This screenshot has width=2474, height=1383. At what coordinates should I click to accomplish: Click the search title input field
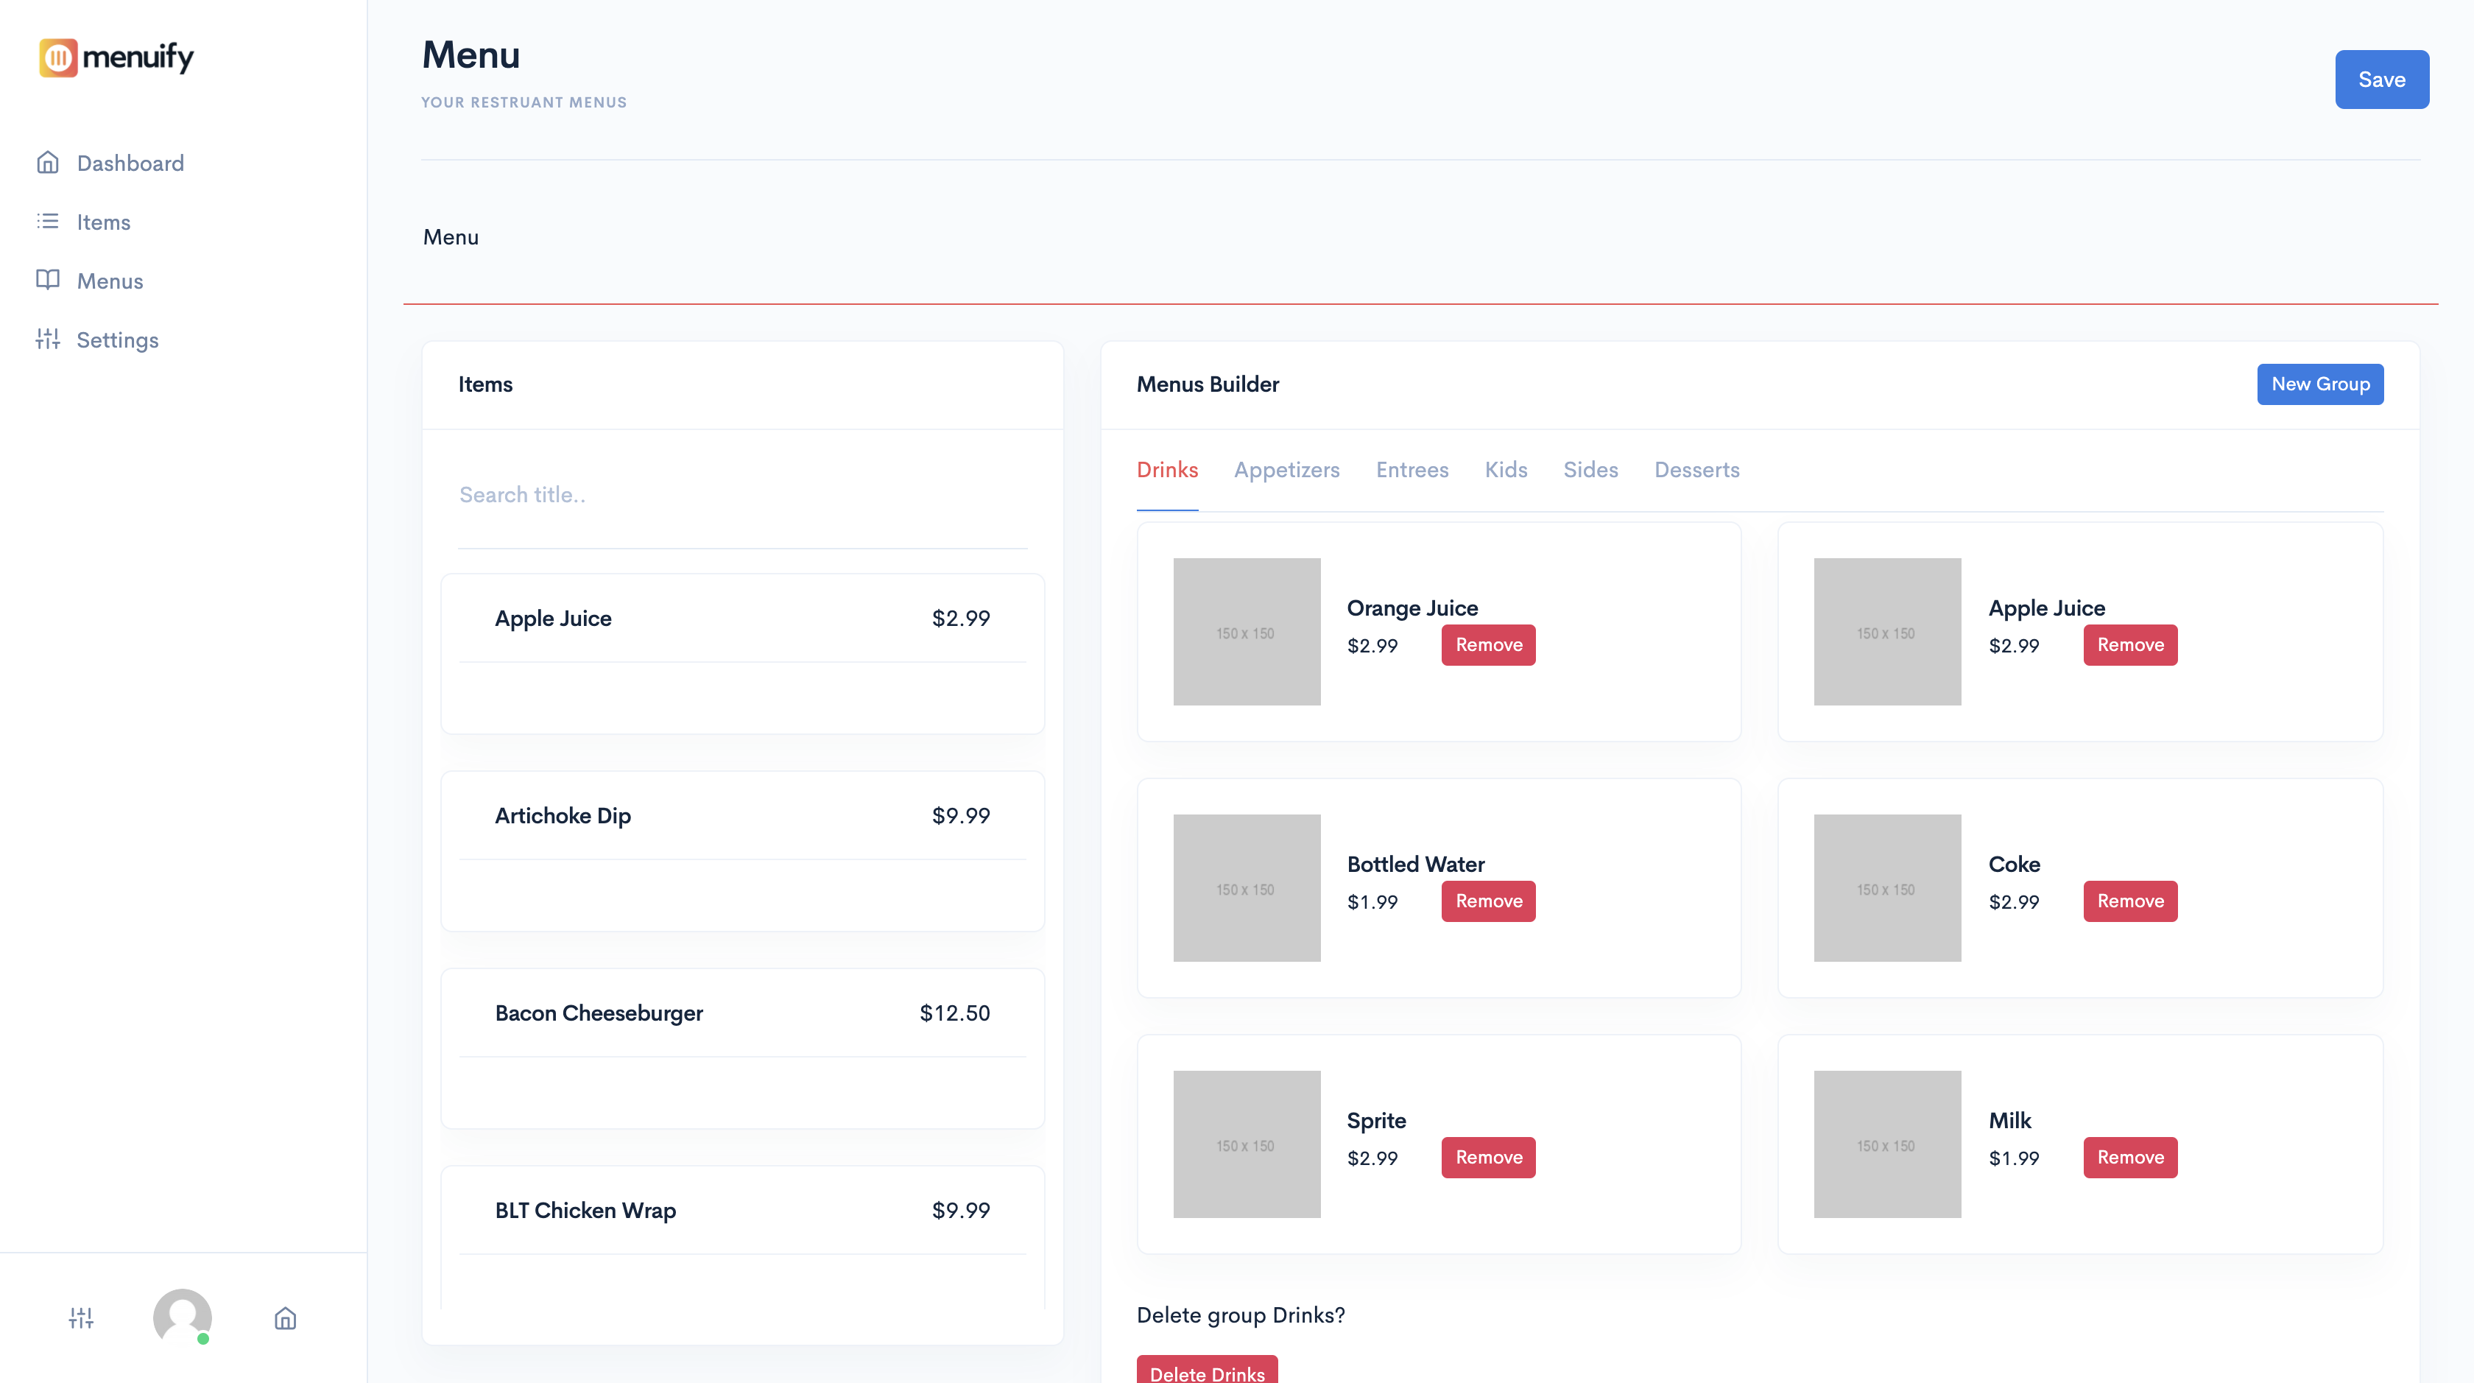[742, 495]
